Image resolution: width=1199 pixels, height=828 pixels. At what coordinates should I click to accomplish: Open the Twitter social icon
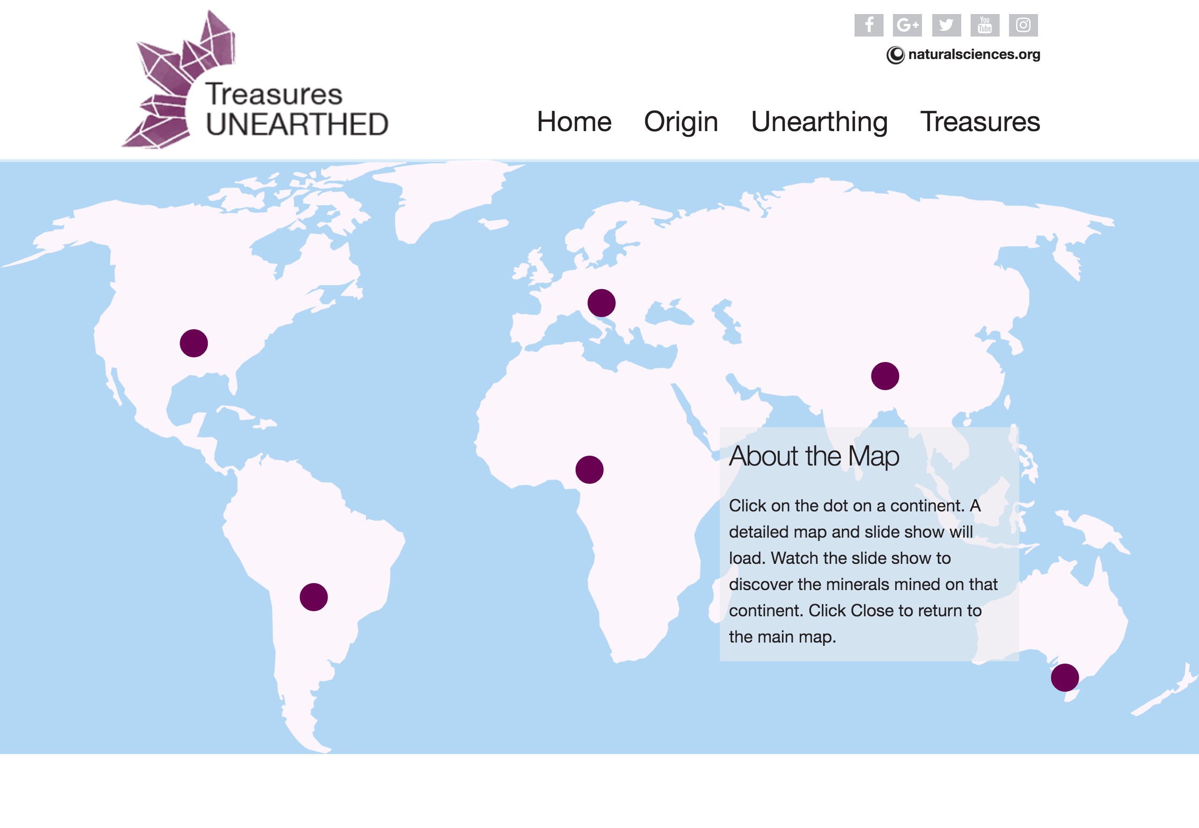947,25
